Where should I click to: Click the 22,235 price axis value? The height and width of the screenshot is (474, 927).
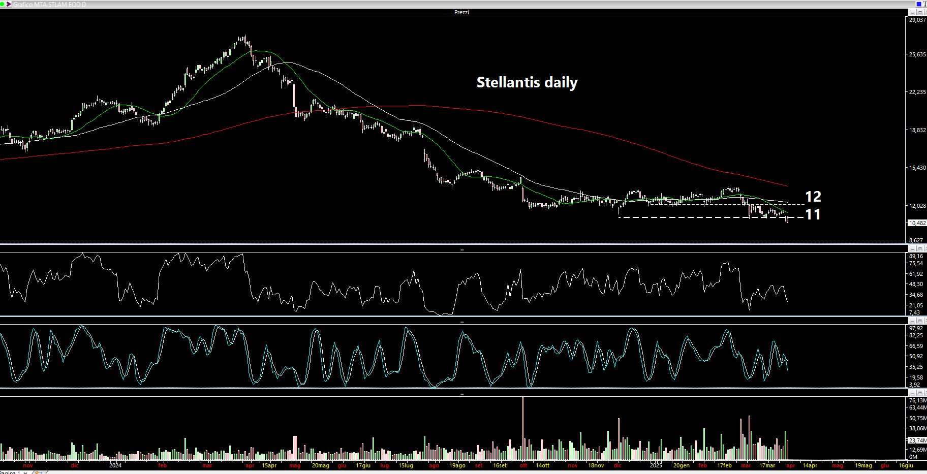tap(917, 92)
